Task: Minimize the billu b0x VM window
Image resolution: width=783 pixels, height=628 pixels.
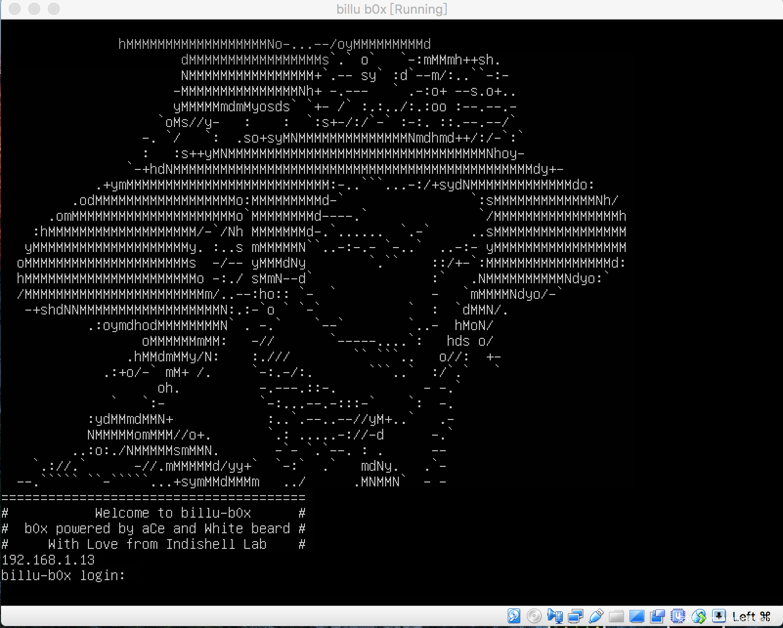Action: (34, 9)
